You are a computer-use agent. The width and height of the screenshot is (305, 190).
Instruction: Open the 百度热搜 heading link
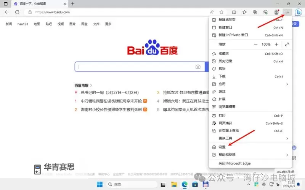tap(83, 85)
